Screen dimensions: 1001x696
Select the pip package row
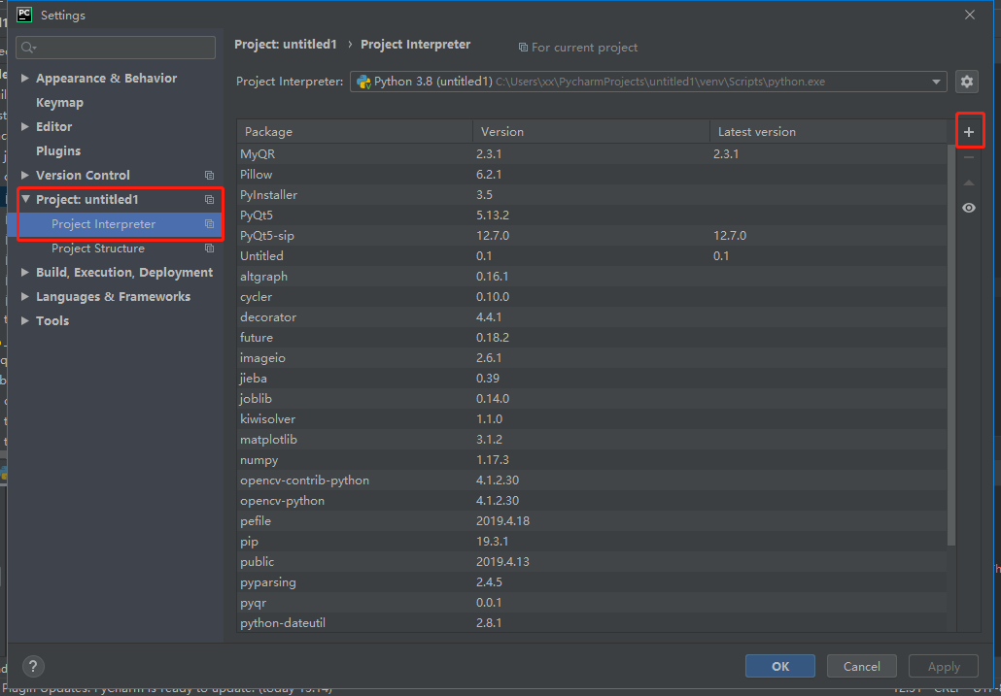[592, 541]
